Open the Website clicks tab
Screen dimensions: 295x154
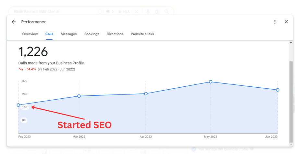pos(142,34)
